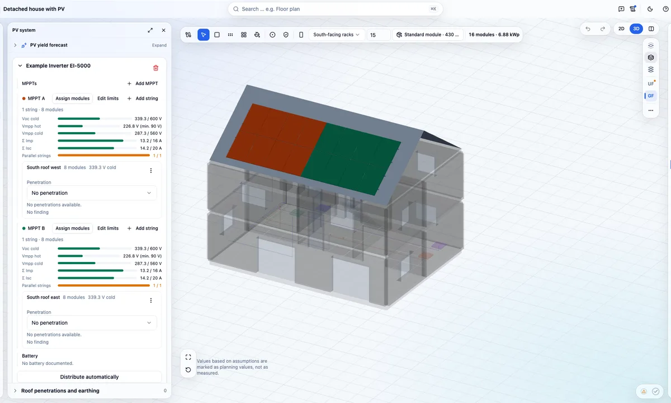The height and width of the screenshot is (403, 671).
Task: Fit view to screen icon
Action: tap(188, 357)
